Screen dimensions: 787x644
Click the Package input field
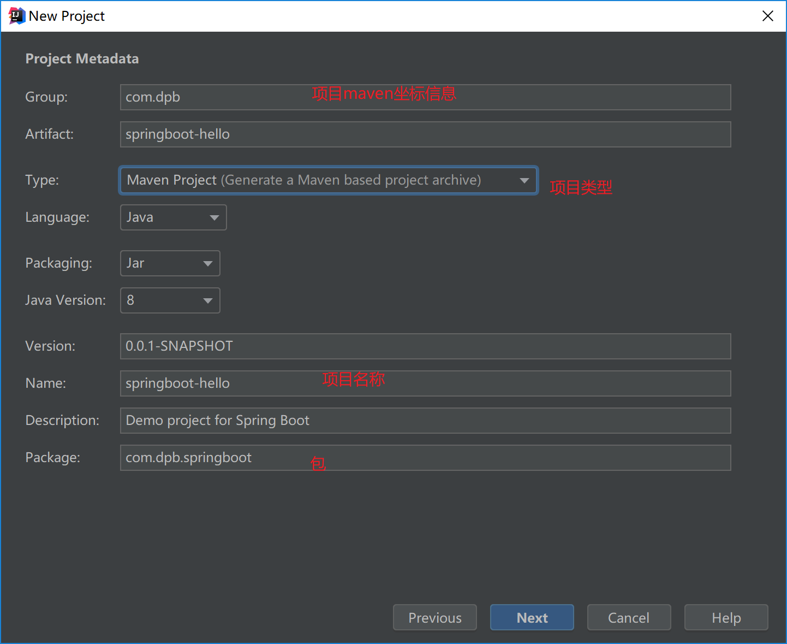425,458
